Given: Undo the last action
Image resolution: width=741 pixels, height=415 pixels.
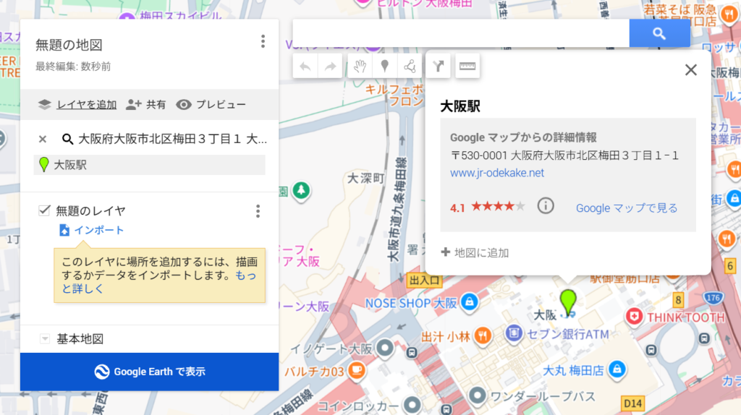Looking at the screenshot, I should 305,66.
